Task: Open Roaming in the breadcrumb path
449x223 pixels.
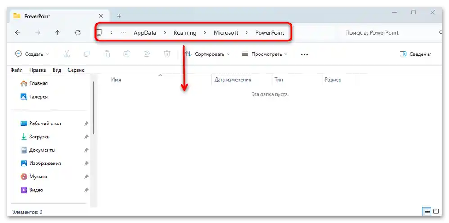Action: point(185,33)
